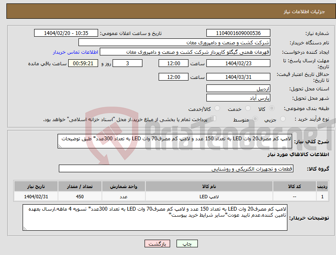336x255 pixels.
Task: Click the شرح کلی نیاز description textarea
Action: [175, 141]
